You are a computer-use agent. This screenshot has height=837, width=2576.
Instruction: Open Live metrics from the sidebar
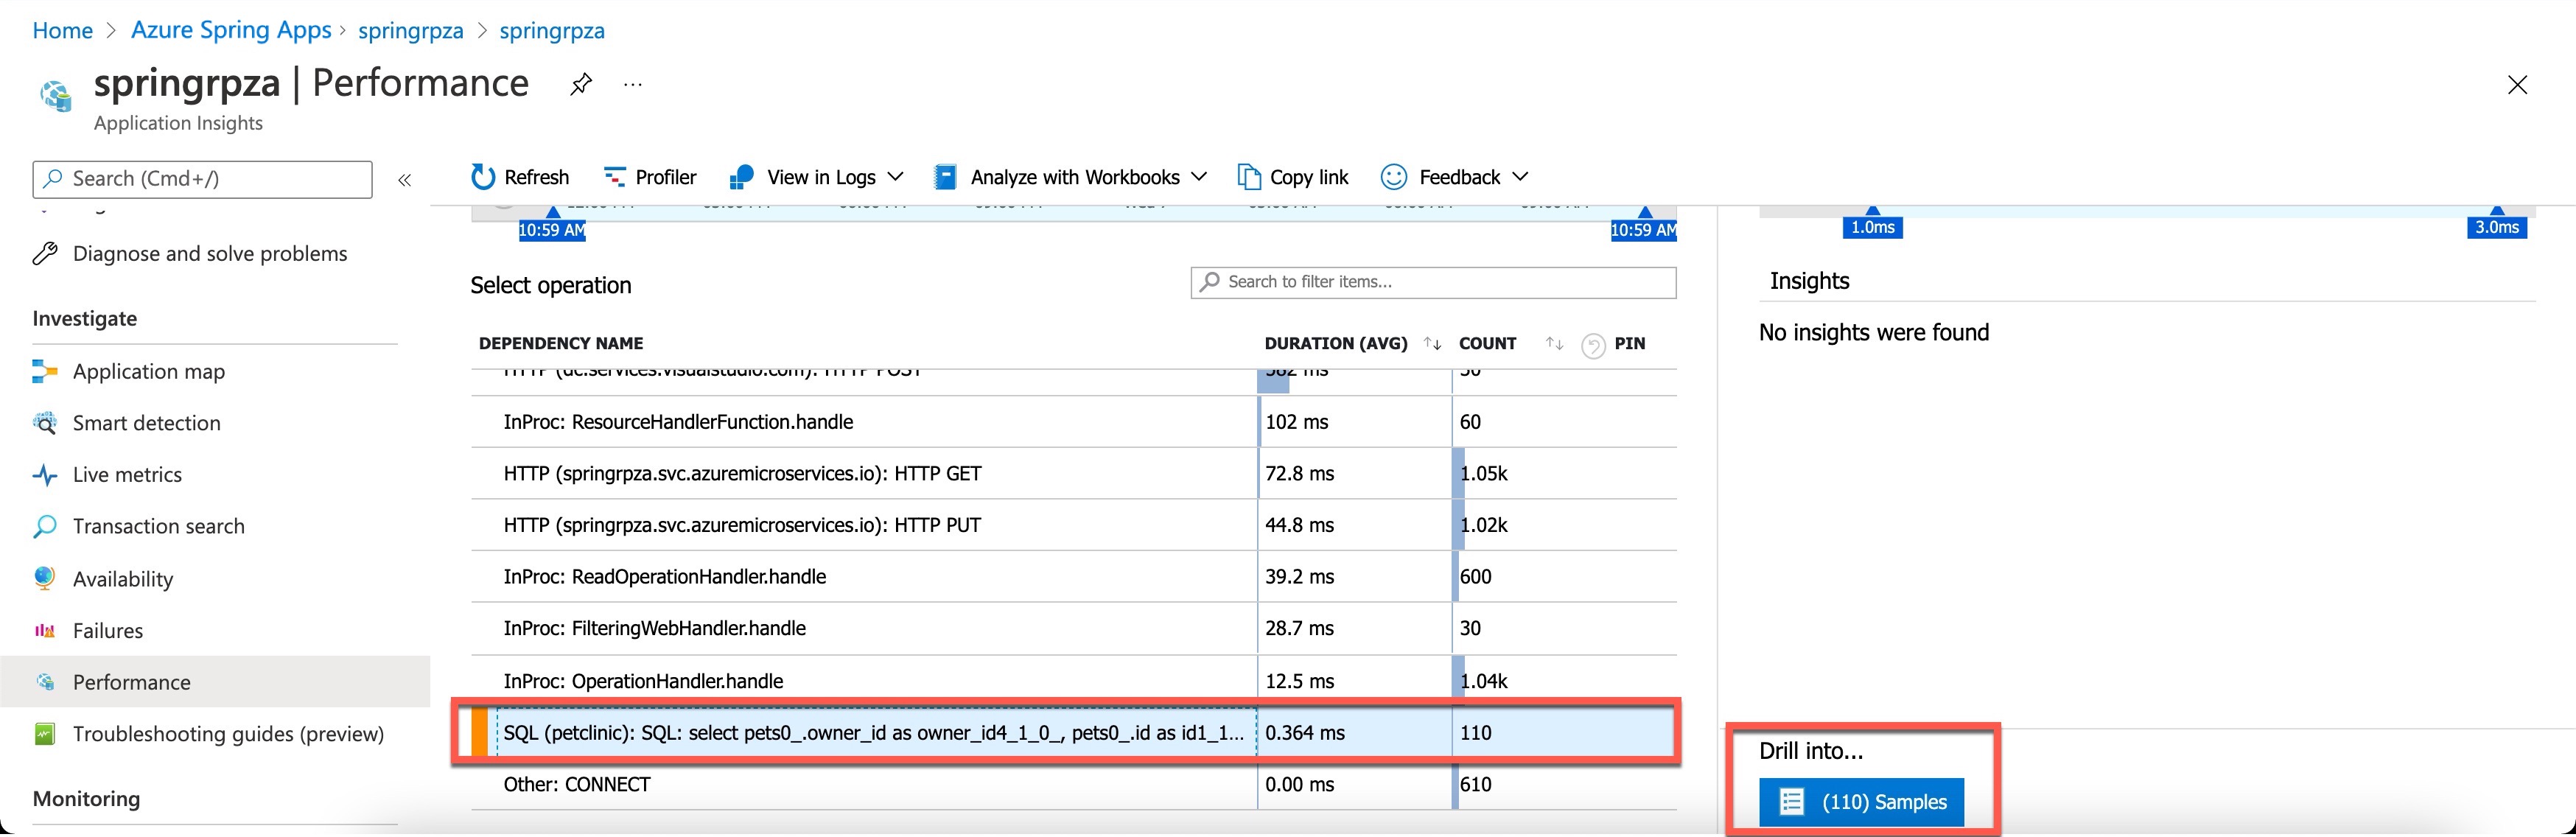(x=127, y=474)
